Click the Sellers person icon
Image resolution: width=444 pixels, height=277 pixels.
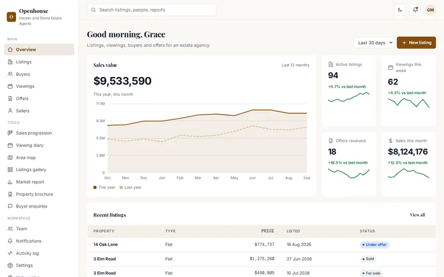tap(10, 111)
